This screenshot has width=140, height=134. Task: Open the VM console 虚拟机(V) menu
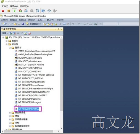(x=24, y=6)
